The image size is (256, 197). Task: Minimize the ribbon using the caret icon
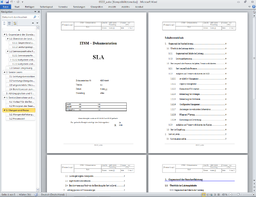pyautogui.click(x=248, y=7)
